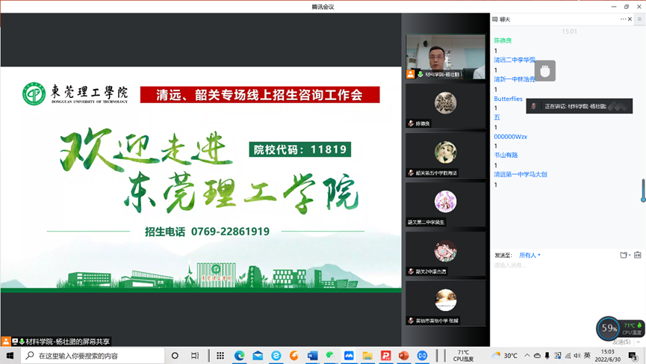Open the Task View button on taskbar

(195, 356)
